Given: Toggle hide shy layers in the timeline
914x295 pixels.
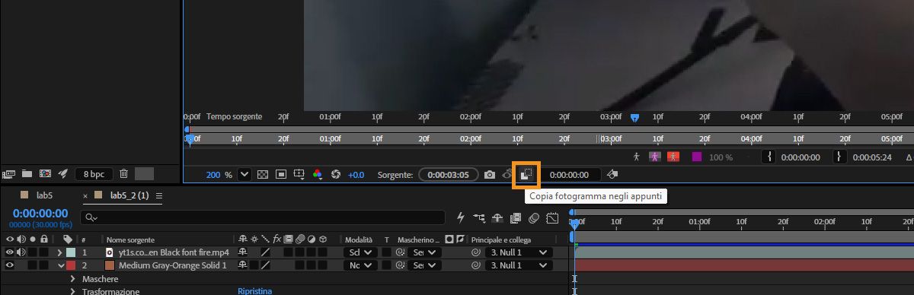Looking at the screenshot, I should point(497,217).
